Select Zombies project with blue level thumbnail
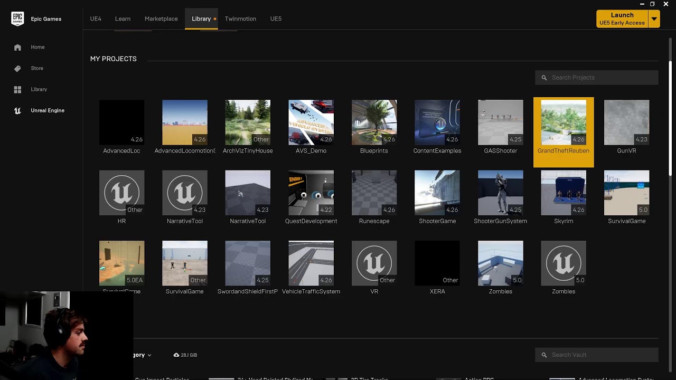This screenshot has height=380, width=676. point(500,263)
